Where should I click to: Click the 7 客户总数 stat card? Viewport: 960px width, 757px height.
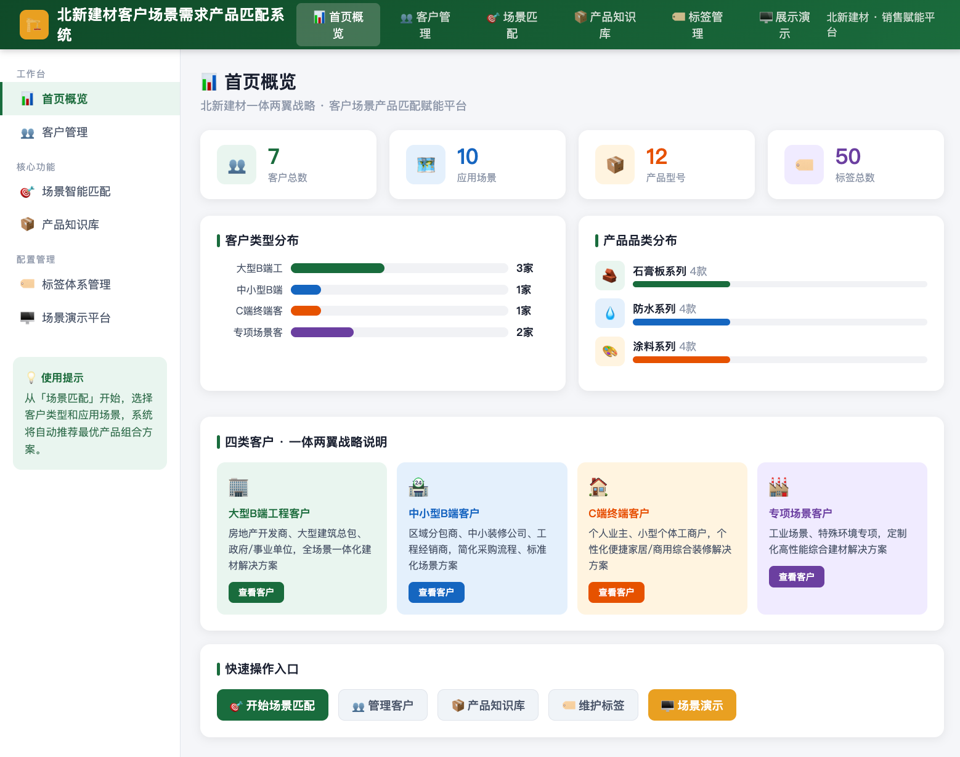point(288,165)
